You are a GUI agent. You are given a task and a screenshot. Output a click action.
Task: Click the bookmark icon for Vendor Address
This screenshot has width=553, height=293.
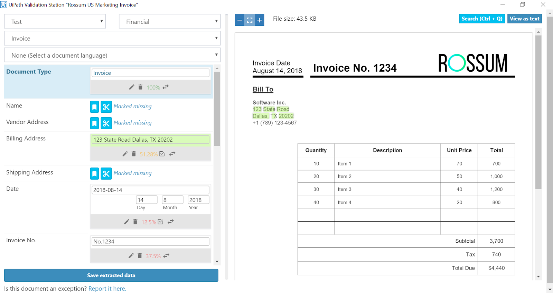(x=94, y=123)
